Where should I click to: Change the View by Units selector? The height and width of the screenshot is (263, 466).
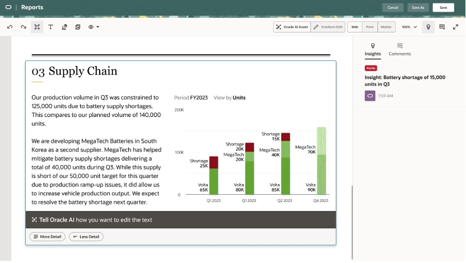coord(230,98)
